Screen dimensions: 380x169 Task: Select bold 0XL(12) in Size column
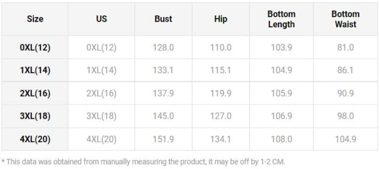coord(35,47)
